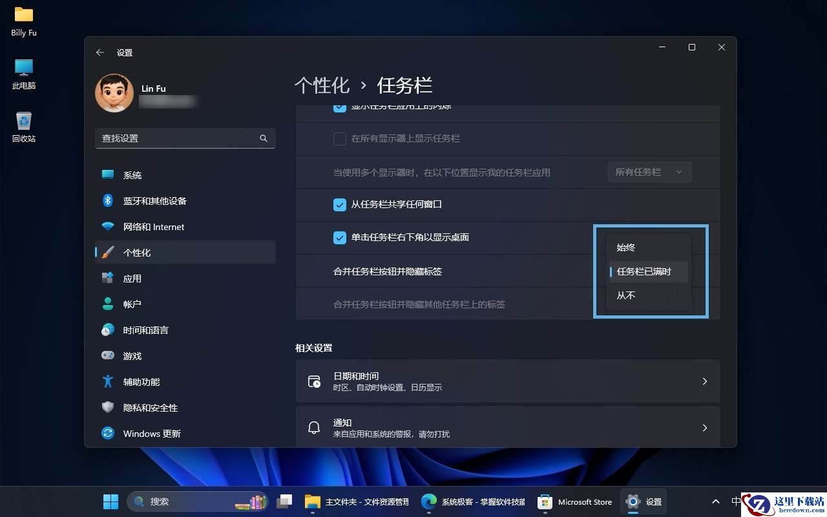Open 隐私和安全性 in the sidebar

[185, 408]
